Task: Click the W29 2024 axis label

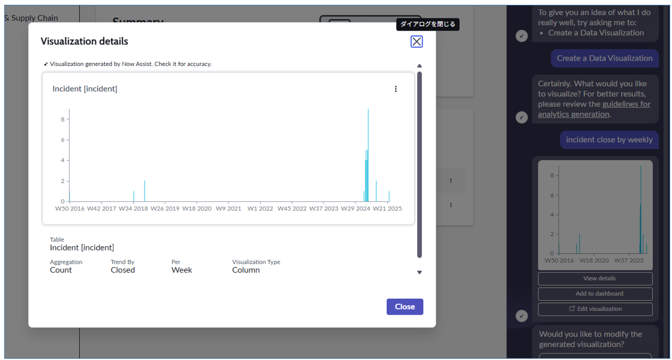Action: (x=355, y=209)
